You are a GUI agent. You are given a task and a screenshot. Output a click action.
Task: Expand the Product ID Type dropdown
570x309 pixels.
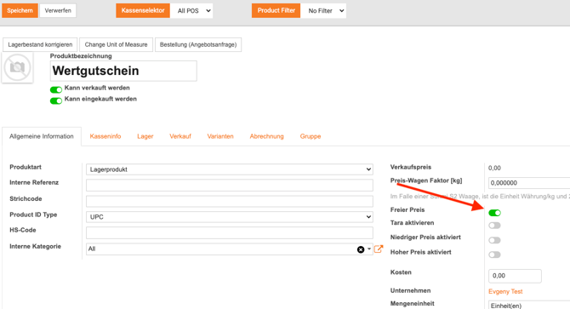230,217
